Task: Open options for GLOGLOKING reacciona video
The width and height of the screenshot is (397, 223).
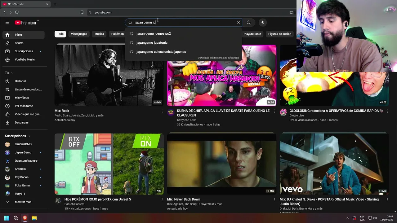Action: [387, 111]
